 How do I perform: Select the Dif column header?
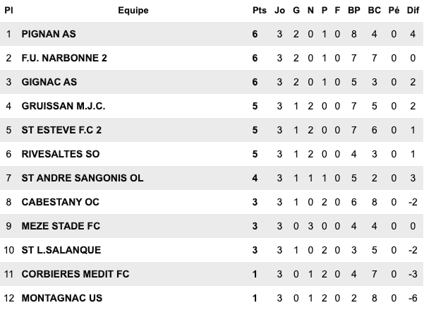click(x=413, y=11)
